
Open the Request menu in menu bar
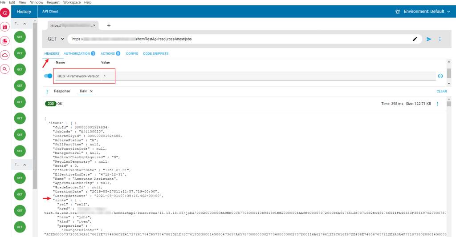pos(53,2)
